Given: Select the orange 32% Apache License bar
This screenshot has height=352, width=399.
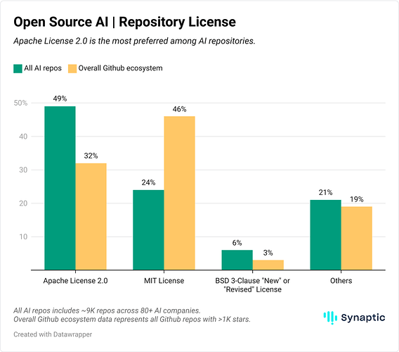Looking at the screenshot, I should pyautogui.click(x=91, y=217).
